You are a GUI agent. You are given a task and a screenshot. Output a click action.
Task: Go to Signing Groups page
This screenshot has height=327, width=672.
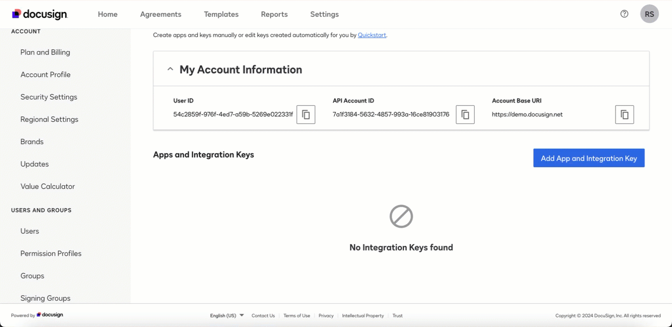pyautogui.click(x=45, y=298)
